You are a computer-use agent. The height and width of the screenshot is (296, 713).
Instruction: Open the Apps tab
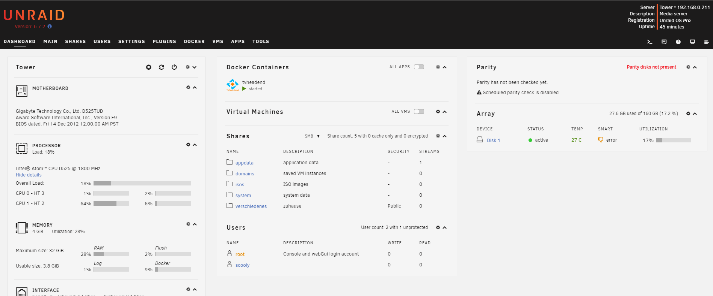(238, 42)
